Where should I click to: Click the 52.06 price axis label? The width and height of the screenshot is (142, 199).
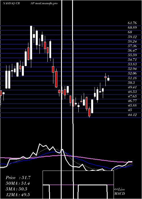[x=132, y=73]
